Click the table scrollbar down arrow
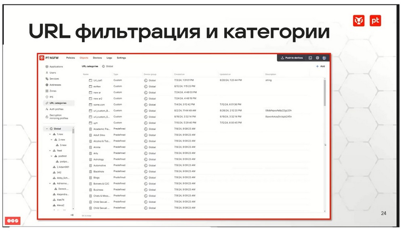The height and width of the screenshot is (233, 404). point(325,211)
